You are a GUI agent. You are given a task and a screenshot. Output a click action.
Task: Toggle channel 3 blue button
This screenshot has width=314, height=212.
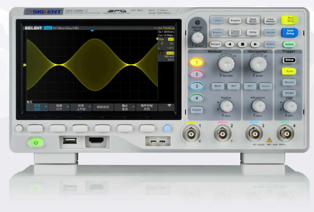197,86
